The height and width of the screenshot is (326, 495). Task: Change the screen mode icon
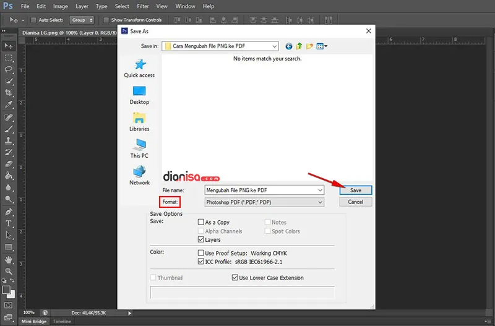[x=9, y=317]
